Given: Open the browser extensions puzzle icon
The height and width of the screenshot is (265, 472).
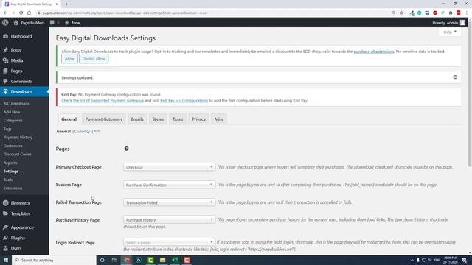Looking at the screenshot, I should 451,13.
